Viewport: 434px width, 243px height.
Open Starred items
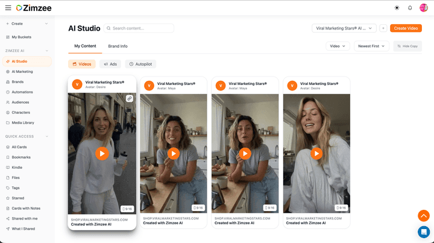pyautogui.click(x=27, y=198)
